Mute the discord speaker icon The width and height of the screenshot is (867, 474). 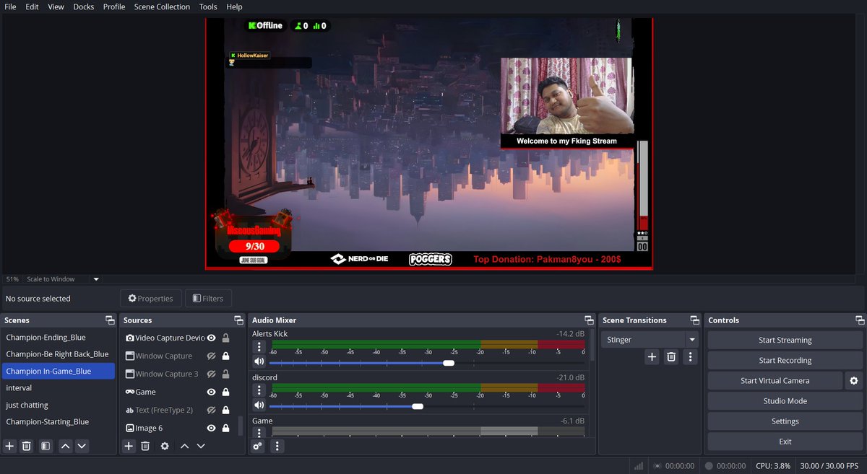pos(259,405)
